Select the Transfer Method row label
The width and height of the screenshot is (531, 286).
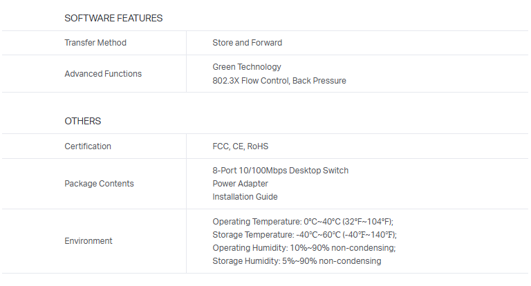point(95,43)
